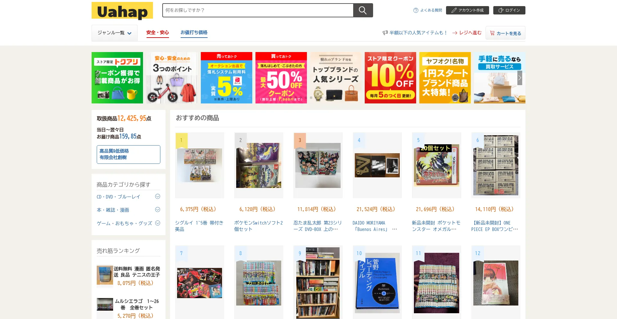Click the 高品質&低価格 有限会社創樹 box

(129, 154)
